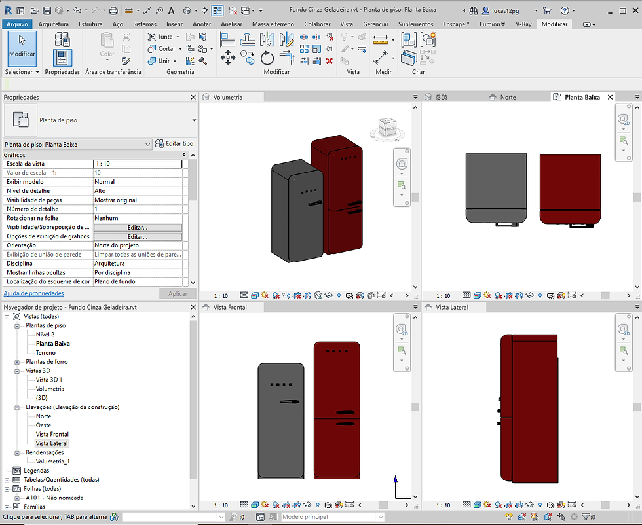Click the red X Delete tool

pyautogui.click(x=329, y=61)
